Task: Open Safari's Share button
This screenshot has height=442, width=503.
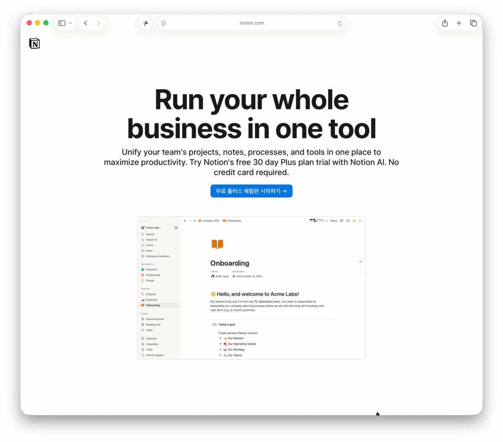Action: (x=445, y=23)
